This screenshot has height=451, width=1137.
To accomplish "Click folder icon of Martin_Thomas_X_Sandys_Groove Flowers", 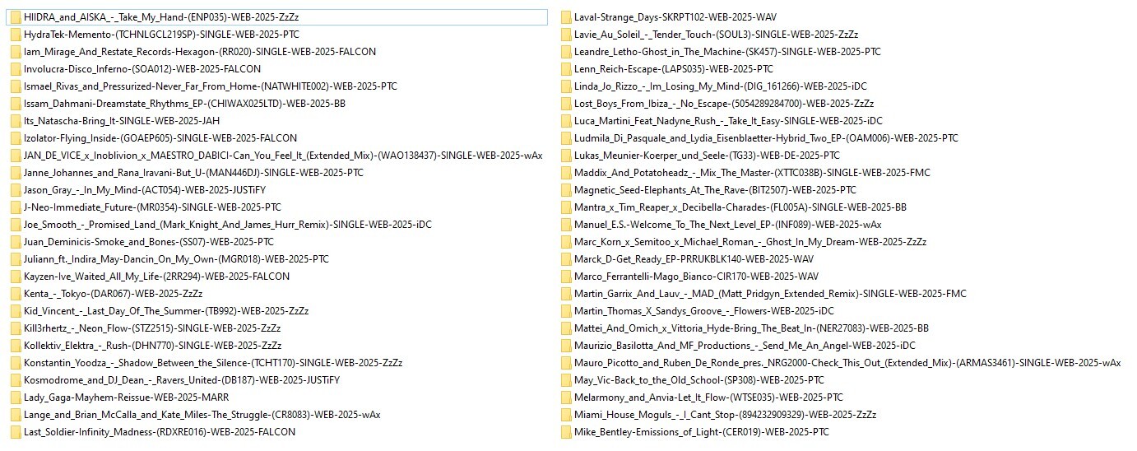I will (x=566, y=311).
